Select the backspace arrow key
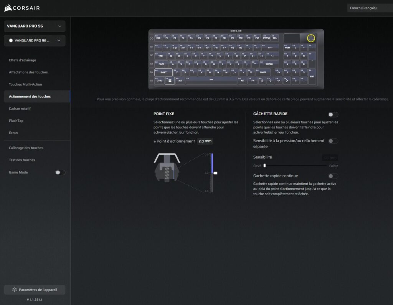 (270, 48)
